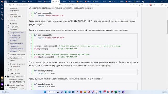Viewport: 168px width, 94px height.
Task: Switch to the random tab
Action: (137, 2)
